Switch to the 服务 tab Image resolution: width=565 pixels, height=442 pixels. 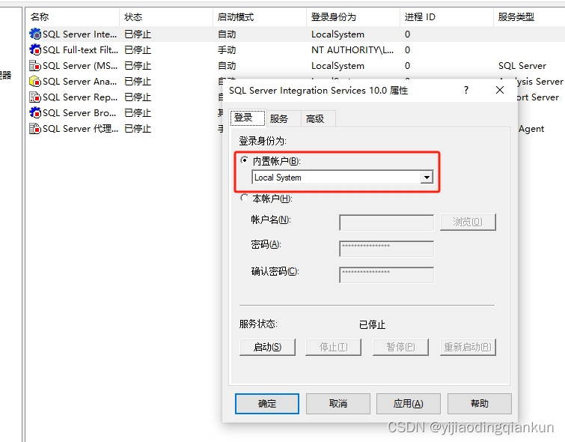point(283,118)
